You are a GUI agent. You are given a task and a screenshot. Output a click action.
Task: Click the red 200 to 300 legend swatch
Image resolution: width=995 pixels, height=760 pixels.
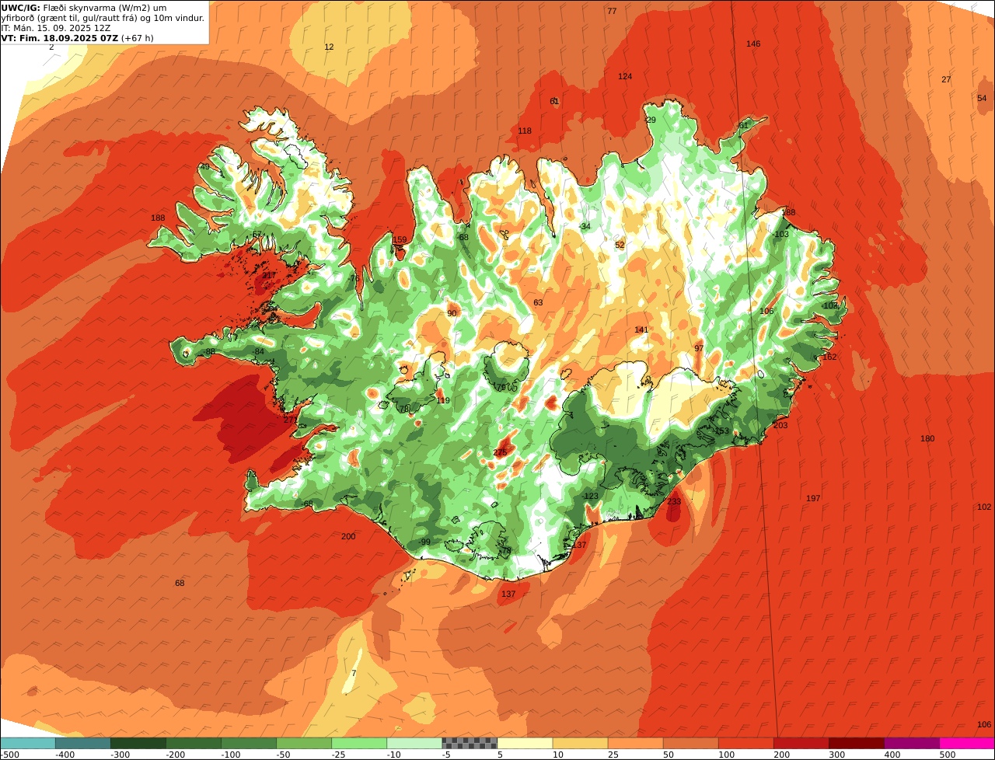pyautogui.click(x=801, y=743)
